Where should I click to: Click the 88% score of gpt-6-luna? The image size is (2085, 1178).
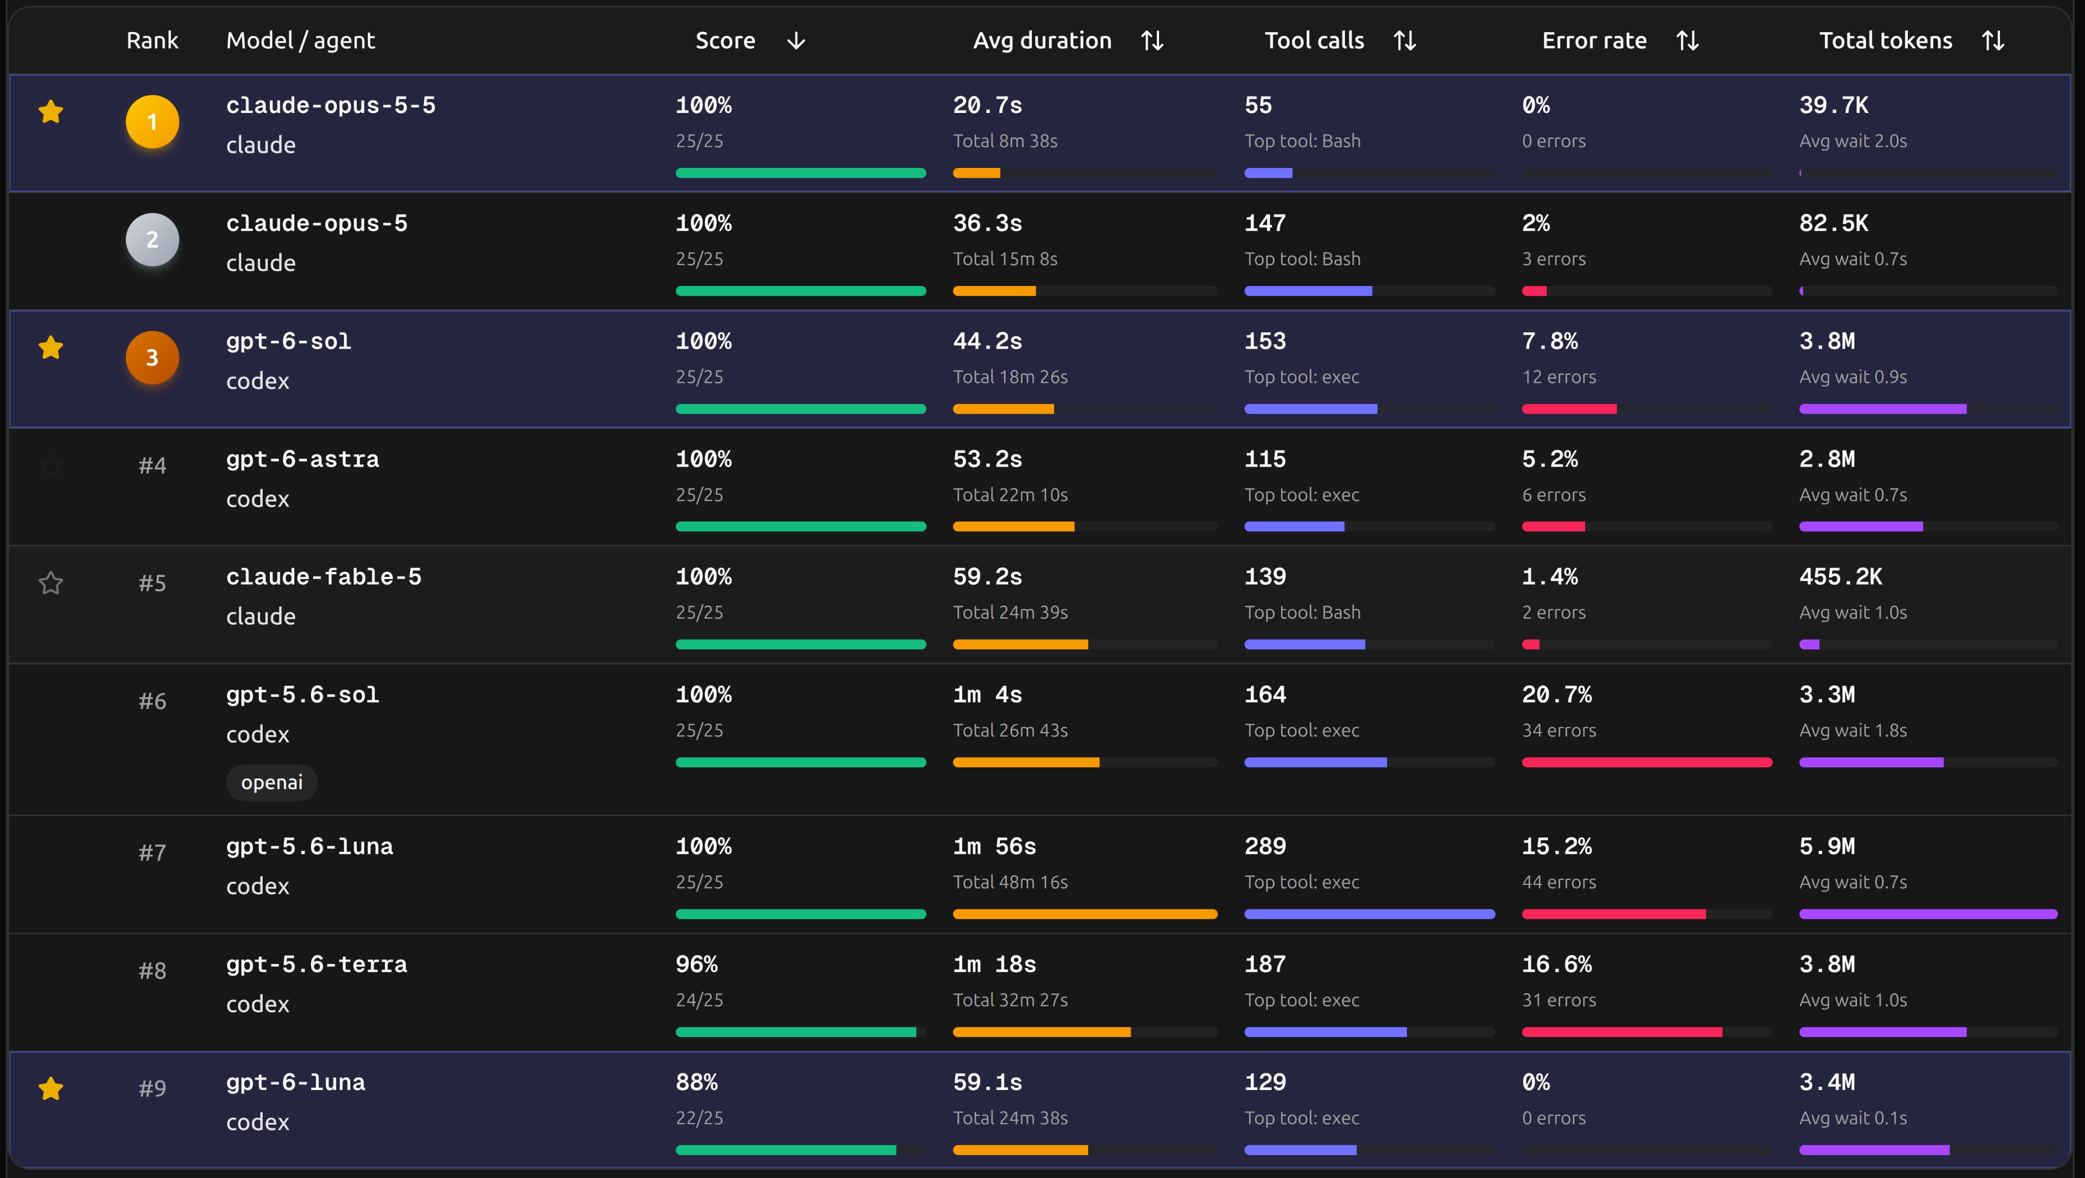pos(697,1082)
